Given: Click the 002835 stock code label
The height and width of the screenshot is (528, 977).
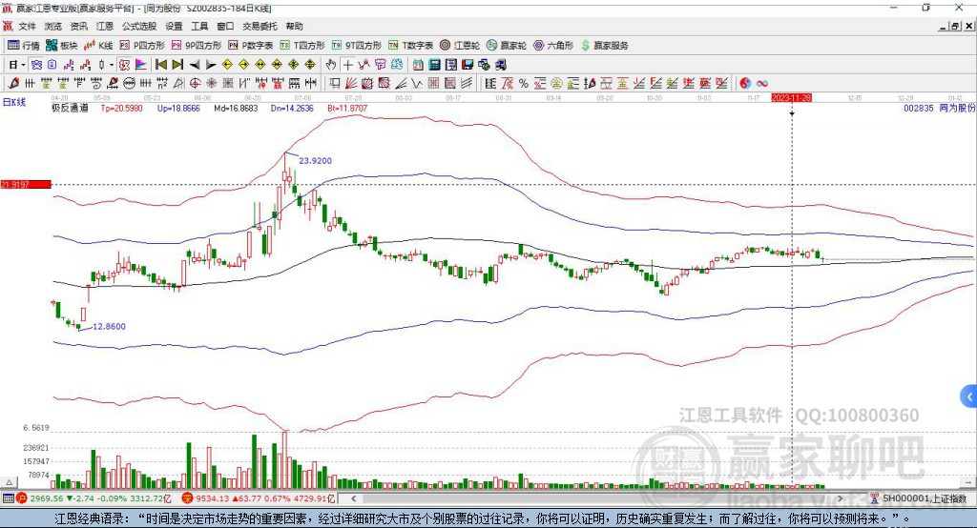Looking at the screenshot, I should tap(919, 108).
